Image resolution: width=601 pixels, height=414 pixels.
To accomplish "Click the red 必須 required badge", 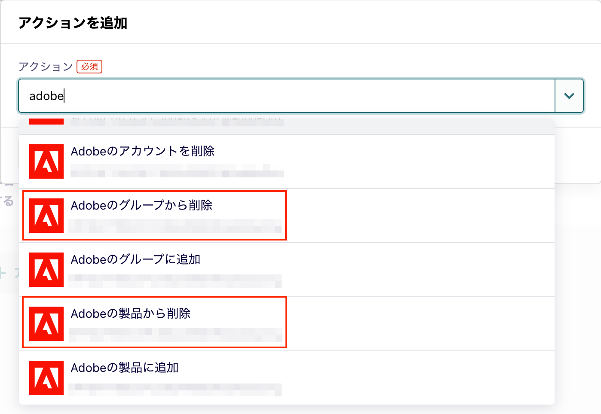I will tap(89, 67).
